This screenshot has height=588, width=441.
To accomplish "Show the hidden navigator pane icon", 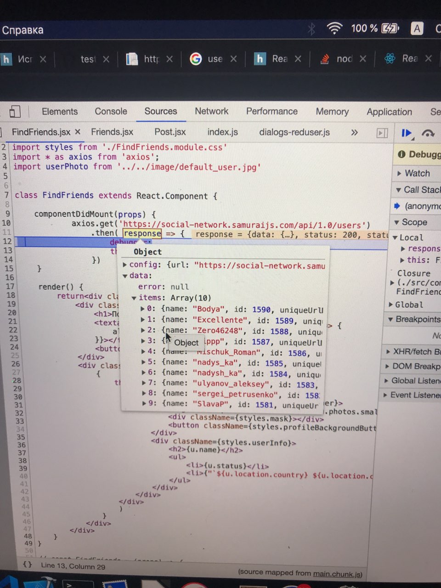I will coord(382,133).
